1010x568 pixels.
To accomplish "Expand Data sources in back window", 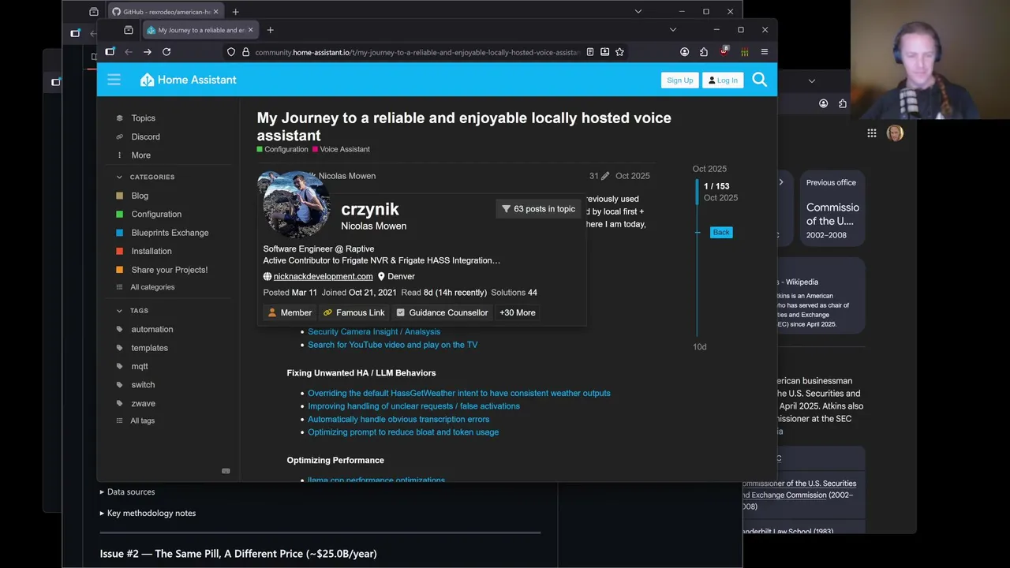I will 127,491.
